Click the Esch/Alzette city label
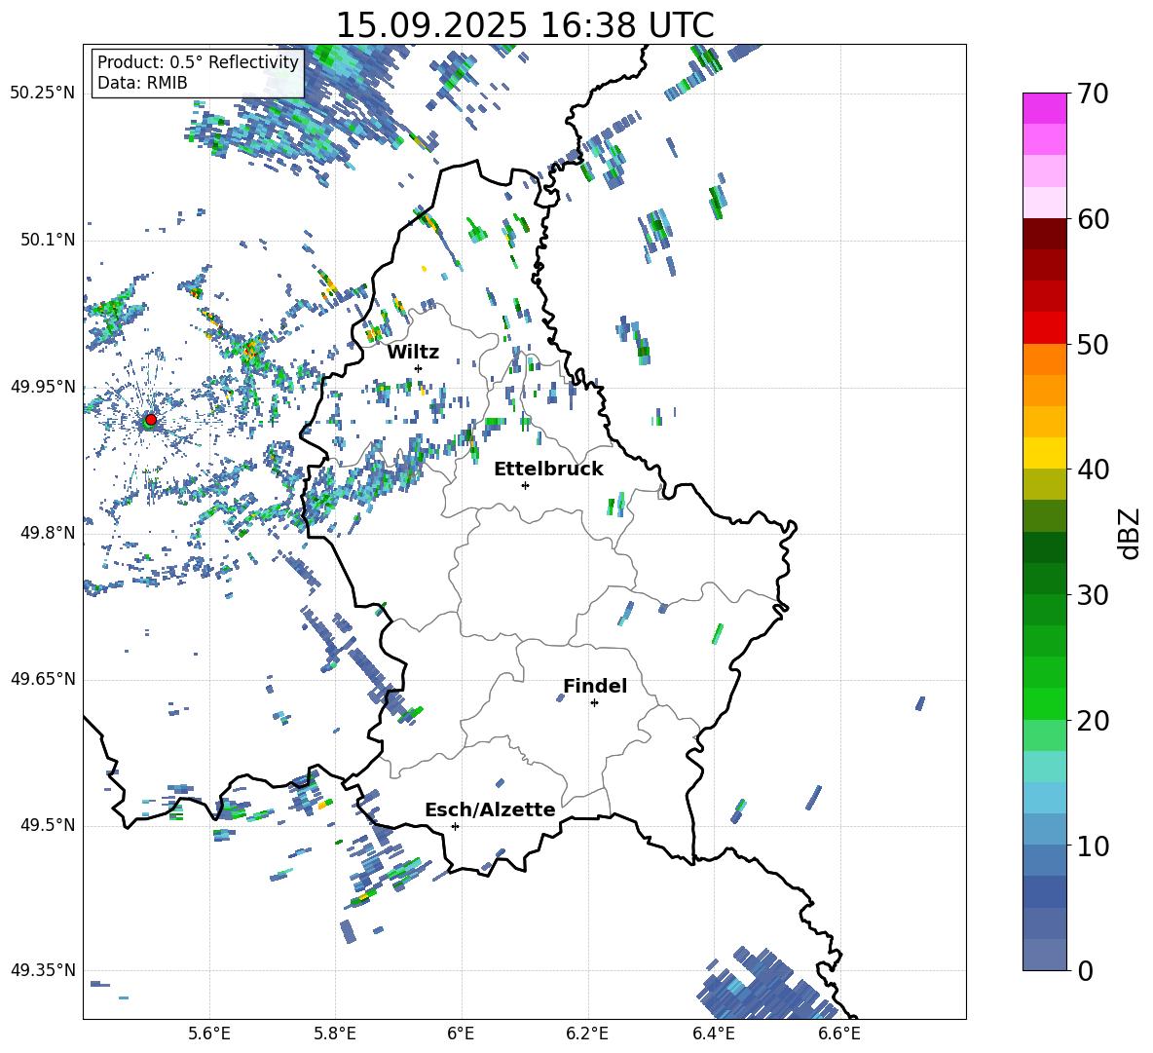 coord(491,810)
